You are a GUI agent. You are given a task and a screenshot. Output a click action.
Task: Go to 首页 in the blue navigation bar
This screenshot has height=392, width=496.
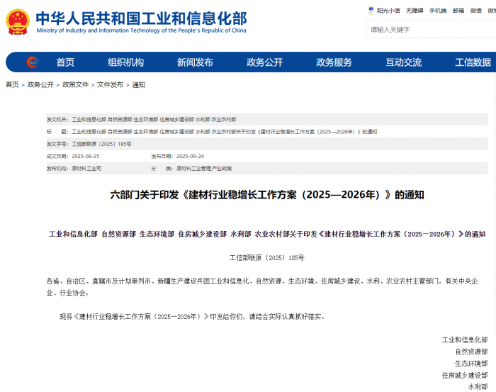pyautogui.click(x=65, y=62)
